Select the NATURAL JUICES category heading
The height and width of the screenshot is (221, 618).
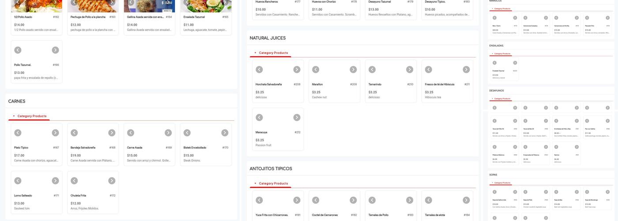coord(268,38)
